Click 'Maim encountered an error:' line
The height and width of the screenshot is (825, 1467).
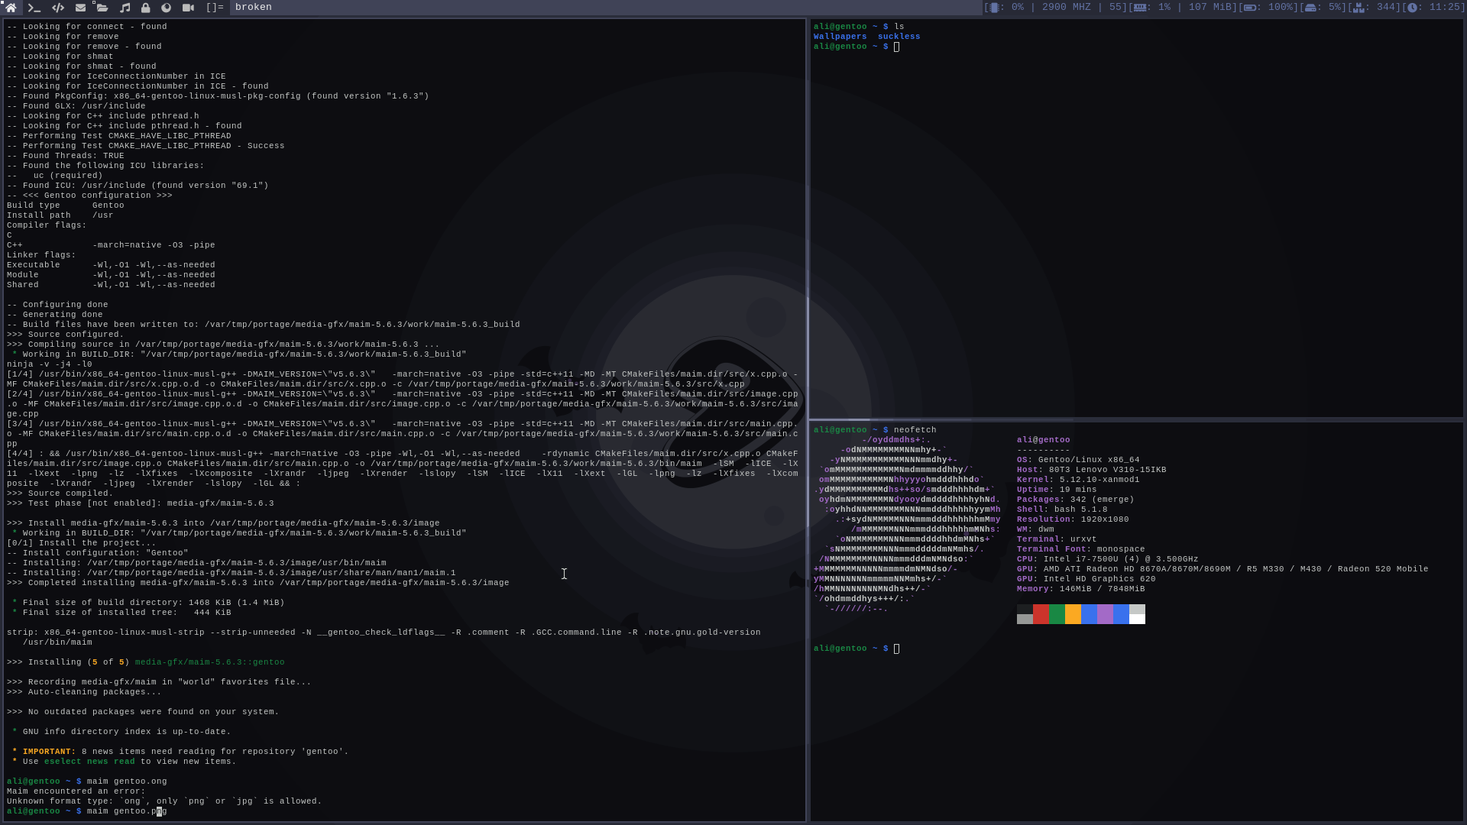[76, 791]
